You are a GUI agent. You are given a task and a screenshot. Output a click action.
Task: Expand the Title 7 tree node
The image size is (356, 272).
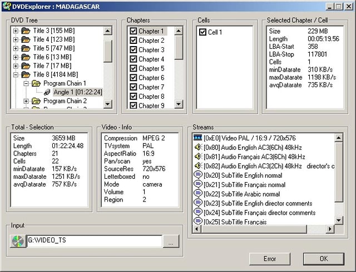16,66
